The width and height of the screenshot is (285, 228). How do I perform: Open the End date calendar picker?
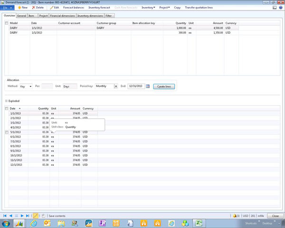(148, 86)
